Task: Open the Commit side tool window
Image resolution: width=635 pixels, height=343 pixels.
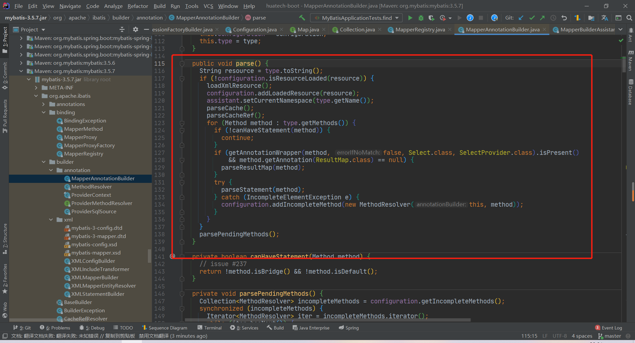Action: point(5,76)
